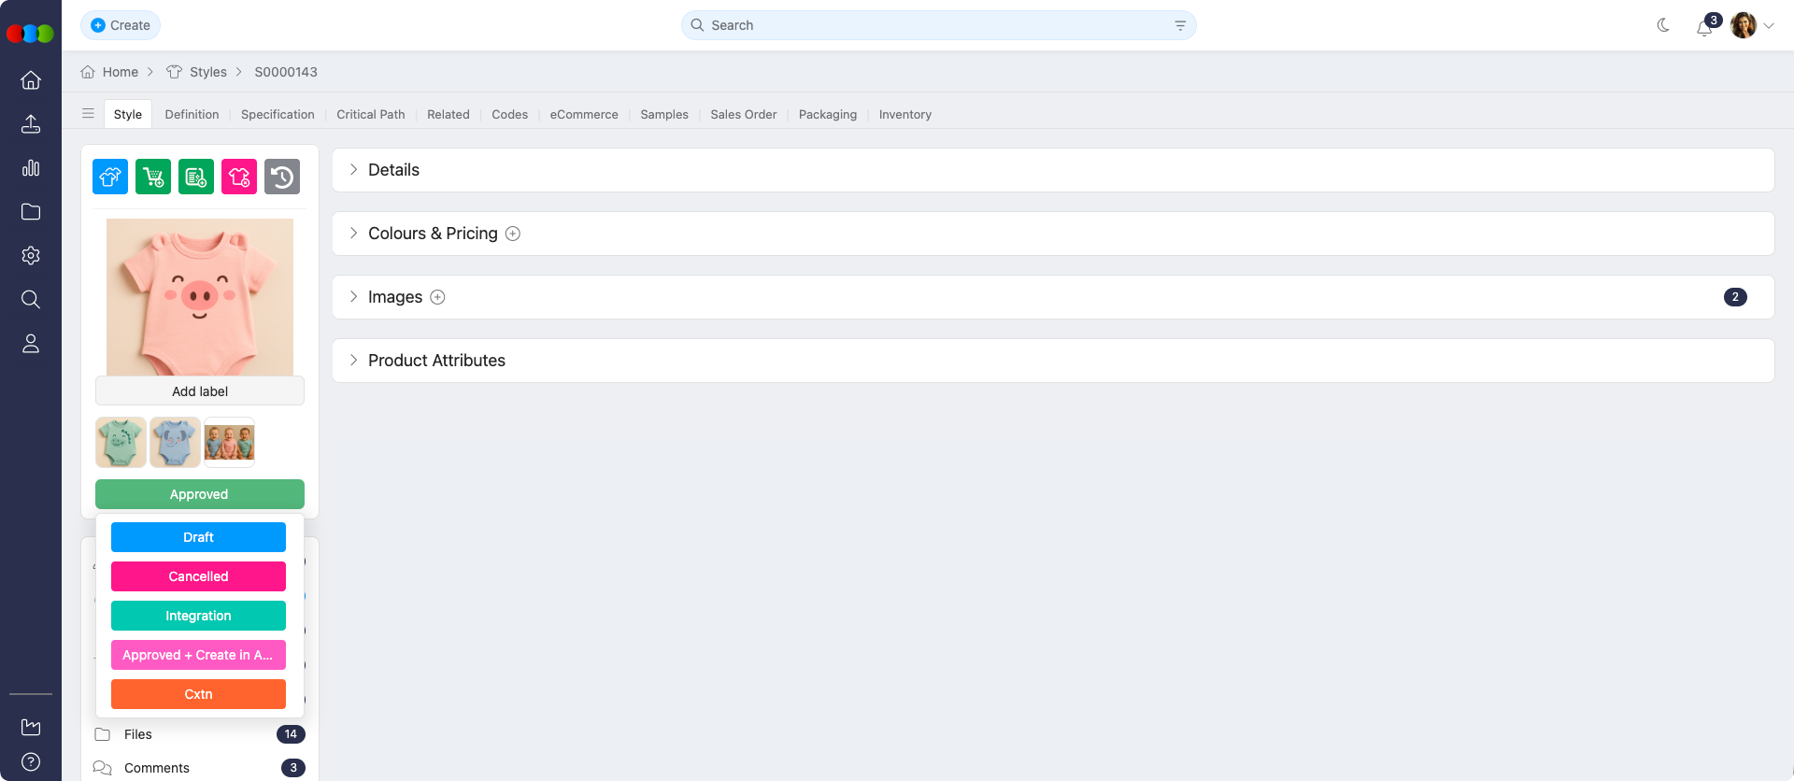Set status to Cxtn

tap(198, 694)
